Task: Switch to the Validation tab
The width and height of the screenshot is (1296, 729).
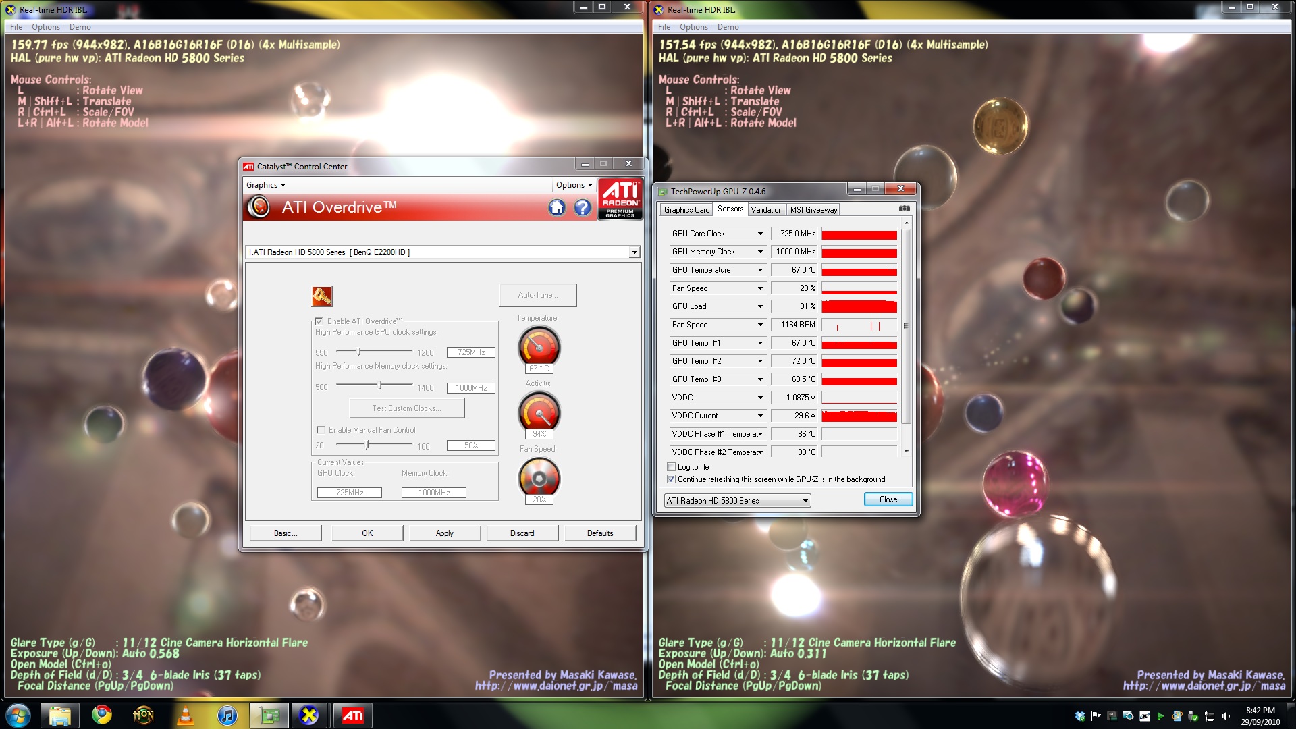Action: point(767,210)
